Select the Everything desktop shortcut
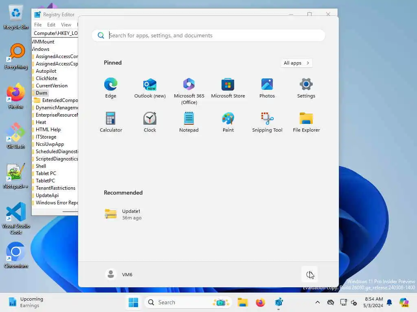Viewport: 417px width, 312px height. coord(16,57)
